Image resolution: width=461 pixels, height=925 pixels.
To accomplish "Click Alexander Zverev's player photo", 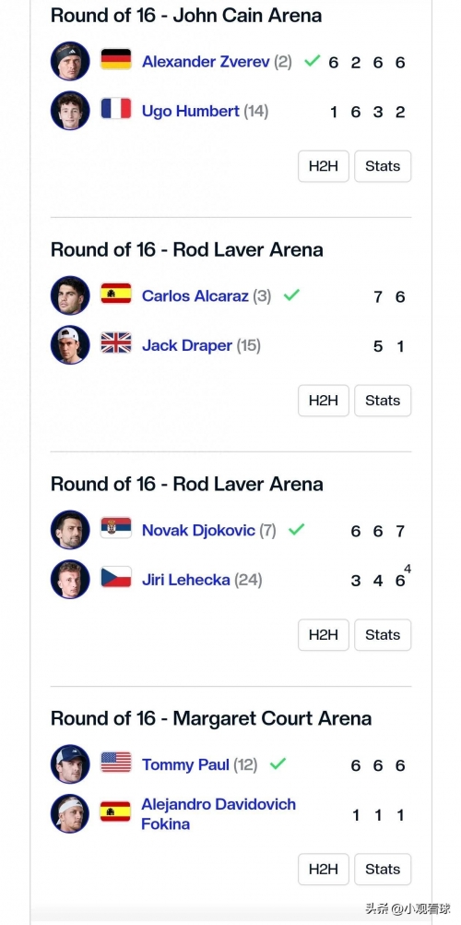I will (x=70, y=61).
